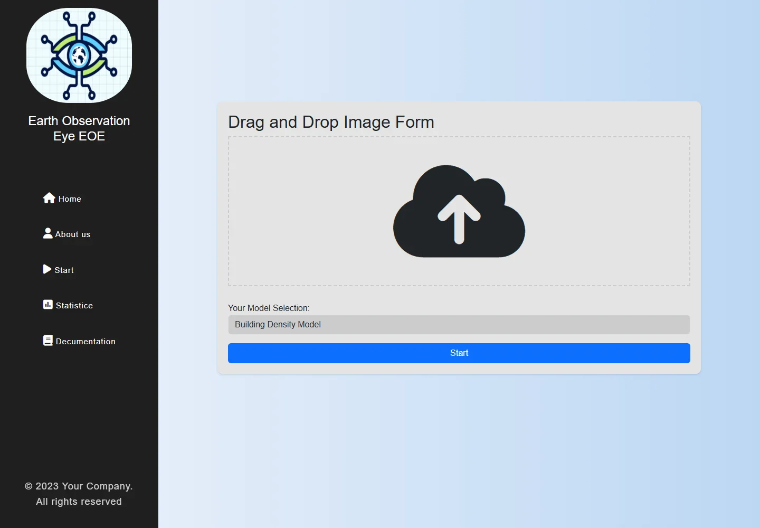This screenshot has width=760, height=528.
Task: Select the Earth Observation Eye EOE title
Action: (79, 128)
